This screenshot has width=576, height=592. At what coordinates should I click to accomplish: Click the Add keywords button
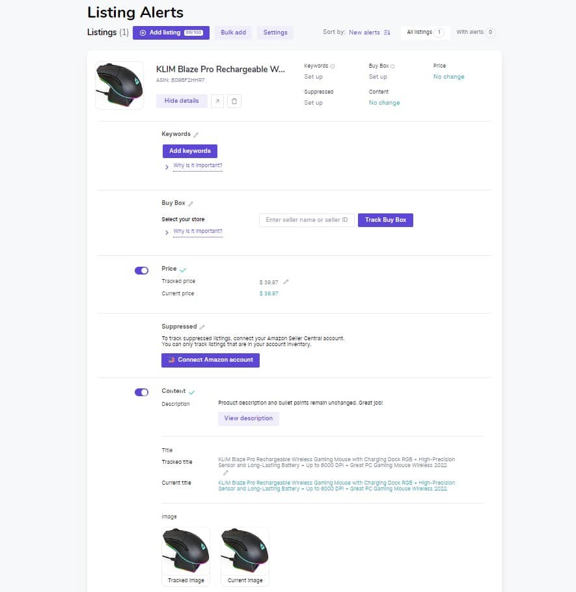[190, 151]
